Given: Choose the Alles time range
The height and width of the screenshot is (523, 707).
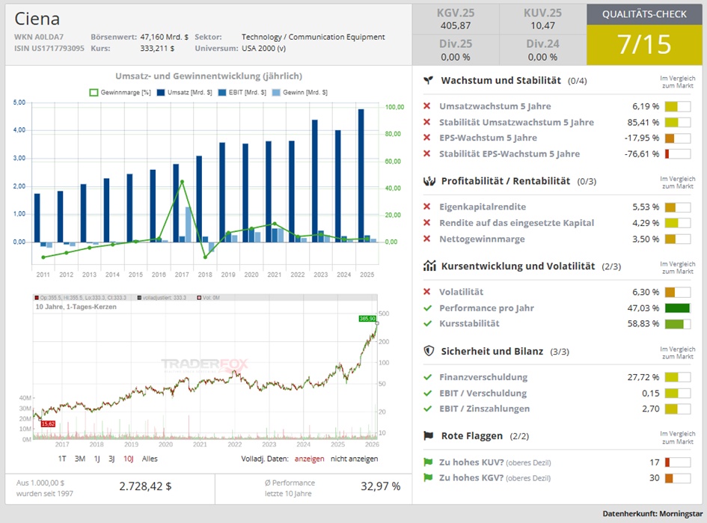Looking at the screenshot, I should (x=150, y=459).
